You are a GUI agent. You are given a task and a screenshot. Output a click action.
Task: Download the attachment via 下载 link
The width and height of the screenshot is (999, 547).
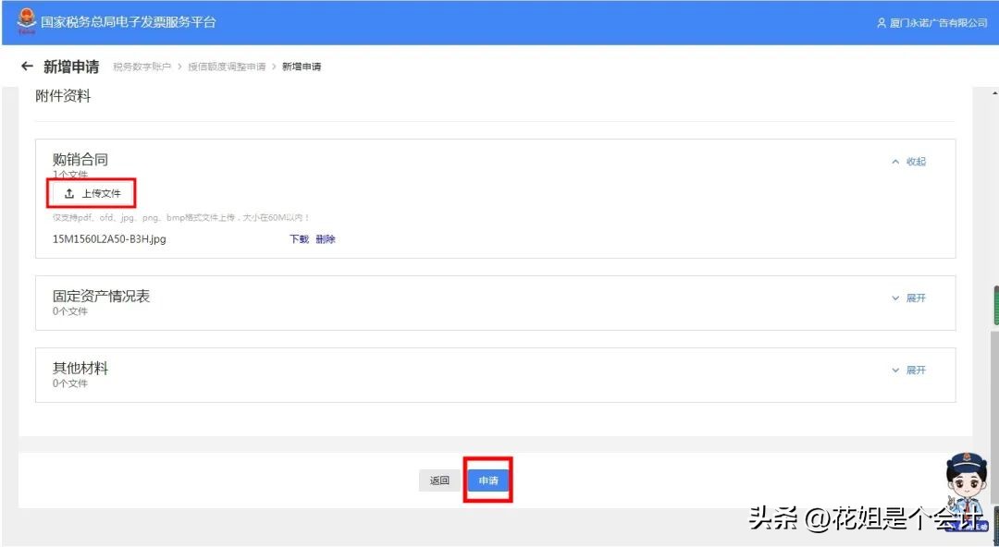298,238
